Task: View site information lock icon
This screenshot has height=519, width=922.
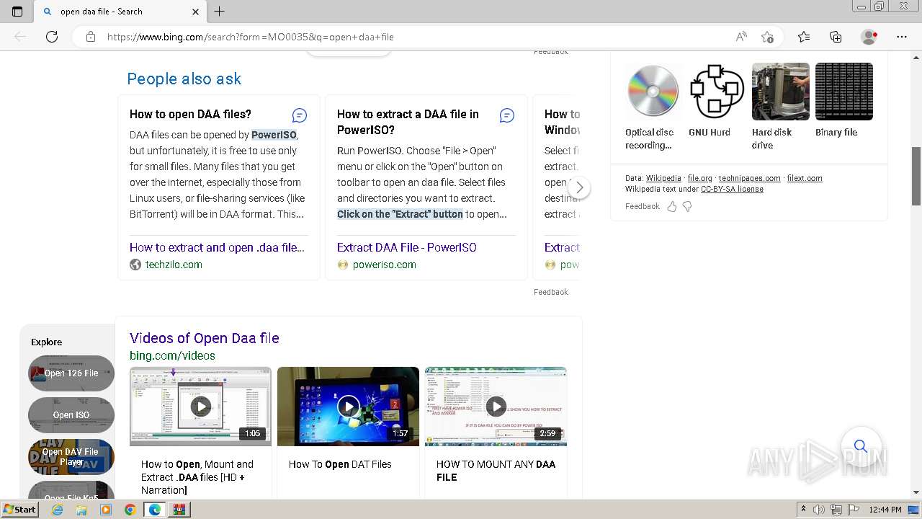Action: pos(91,37)
